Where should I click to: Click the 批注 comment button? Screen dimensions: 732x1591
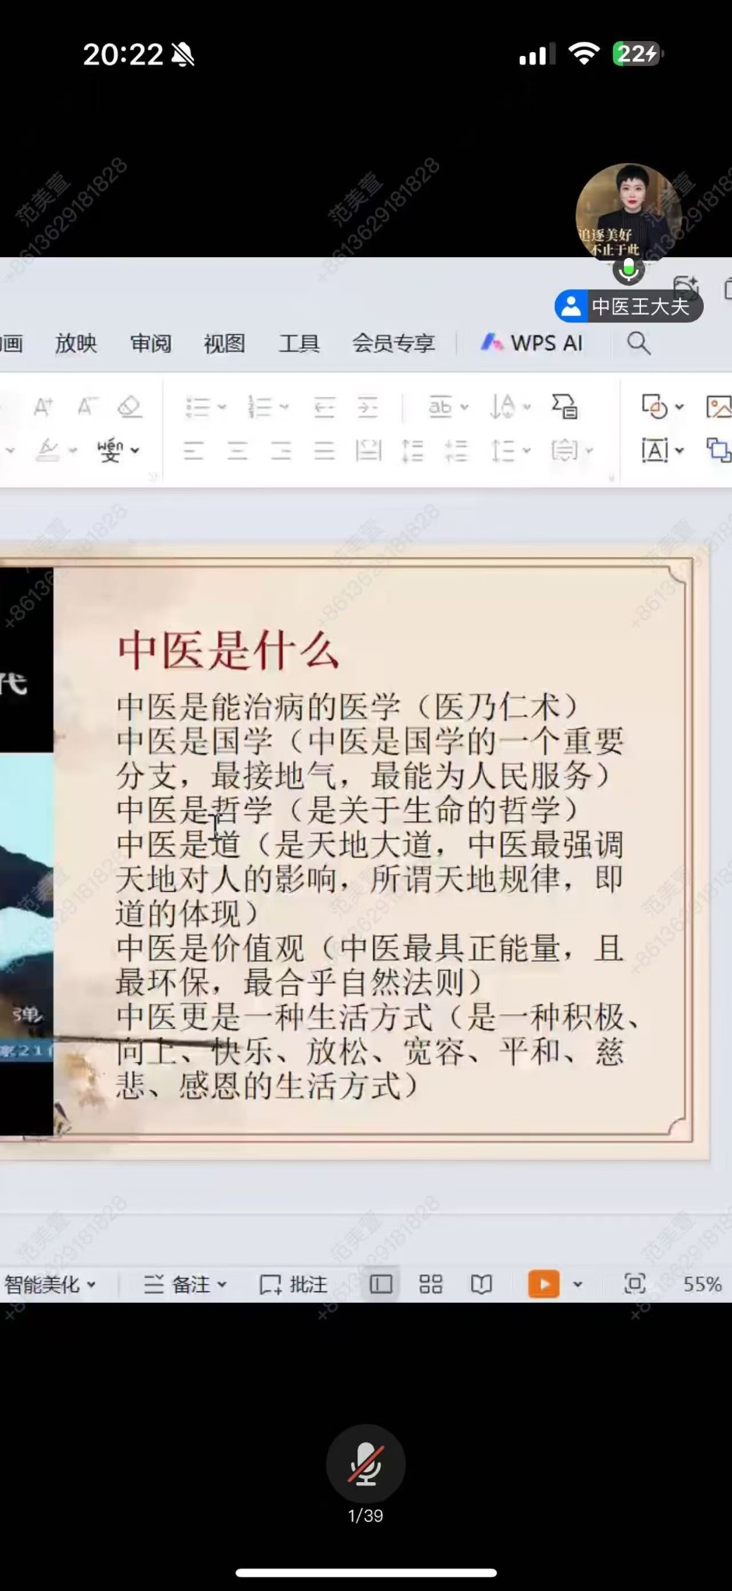pyautogui.click(x=293, y=1284)
